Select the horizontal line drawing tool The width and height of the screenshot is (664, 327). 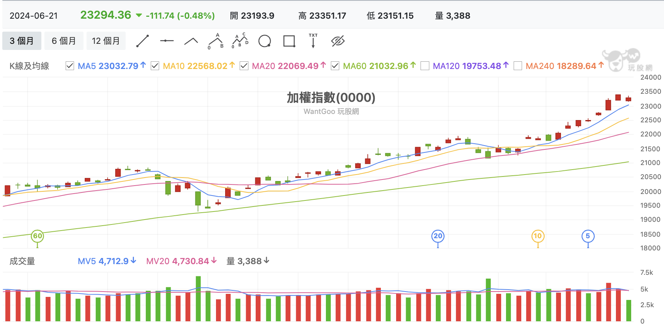pyautogui.click(x=167, y=41)
